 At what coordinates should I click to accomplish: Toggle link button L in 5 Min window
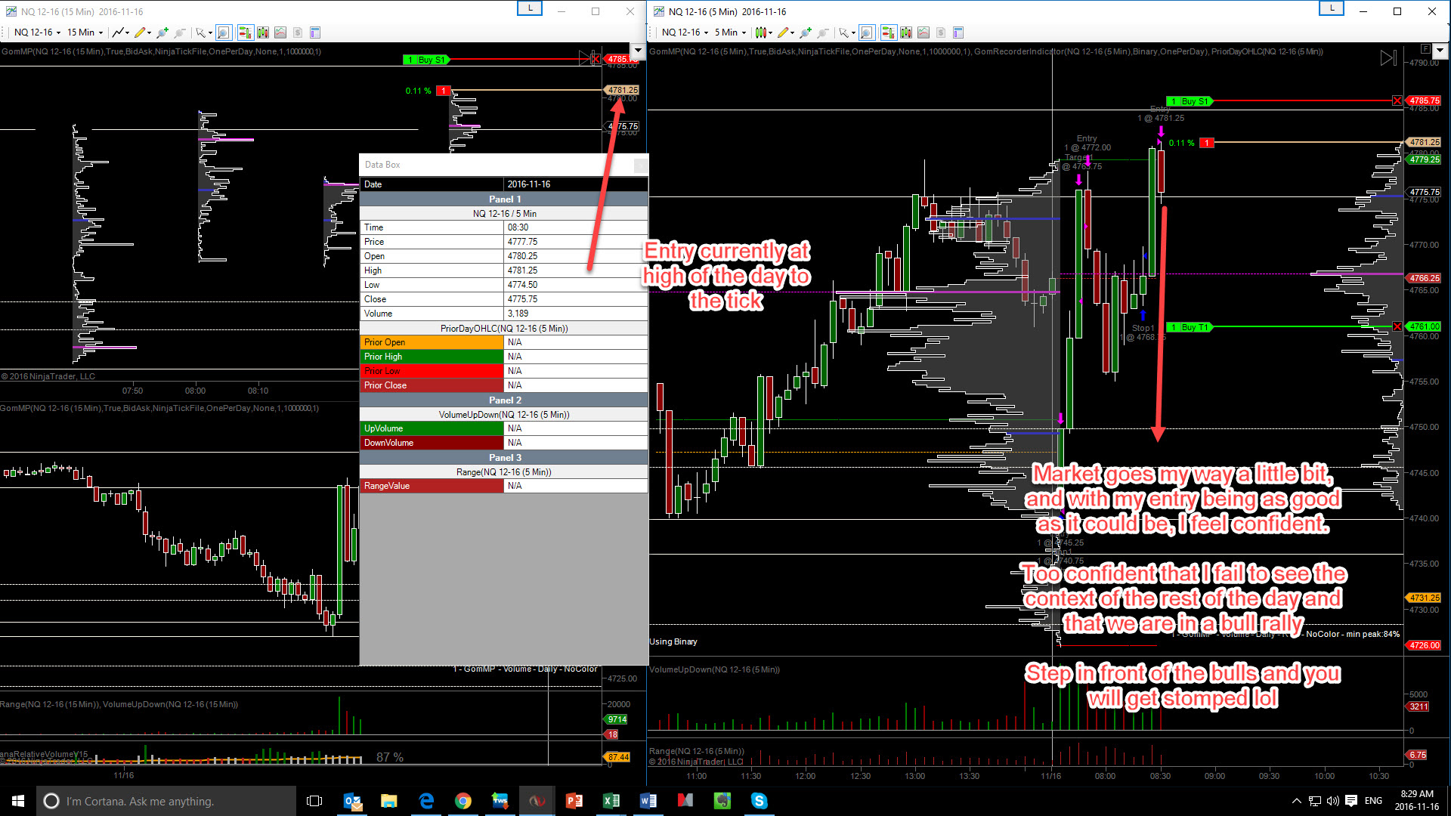click(x=1332, y=8)
